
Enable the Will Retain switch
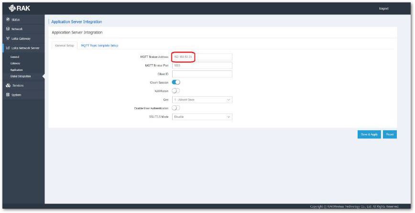(x=176, y=91)
